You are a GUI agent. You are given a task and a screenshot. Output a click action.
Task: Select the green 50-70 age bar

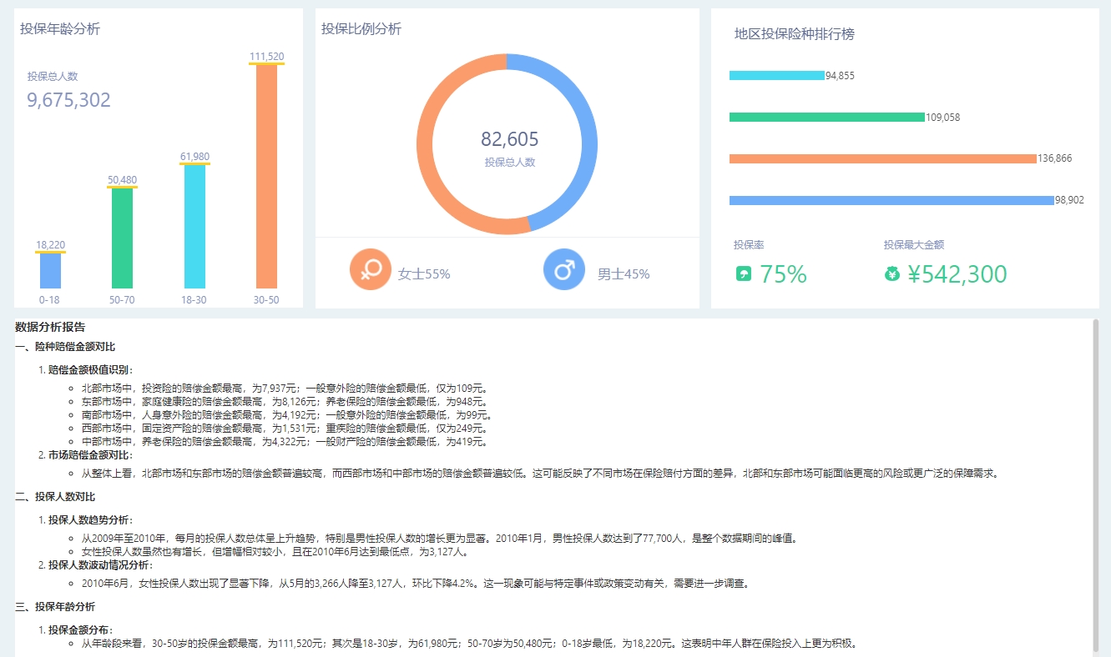click(x=123, y=238)
